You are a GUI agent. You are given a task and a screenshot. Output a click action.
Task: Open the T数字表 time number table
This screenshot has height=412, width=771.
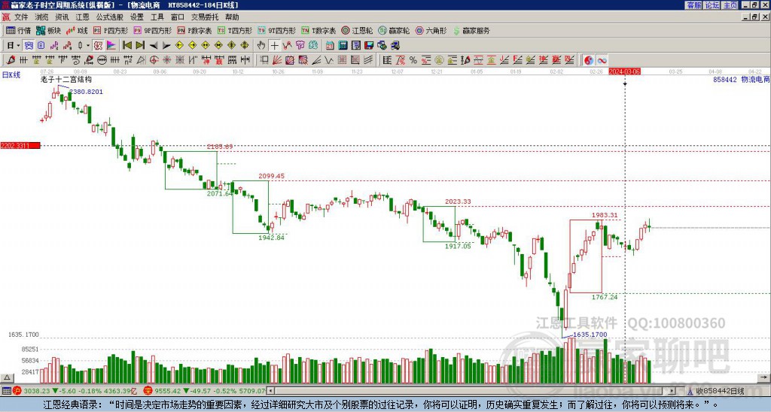pos(318,30)
